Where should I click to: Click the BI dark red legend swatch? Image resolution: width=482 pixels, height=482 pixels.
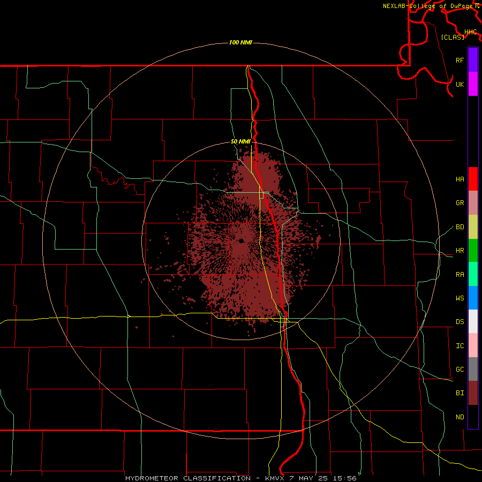(x=473, y=393)
